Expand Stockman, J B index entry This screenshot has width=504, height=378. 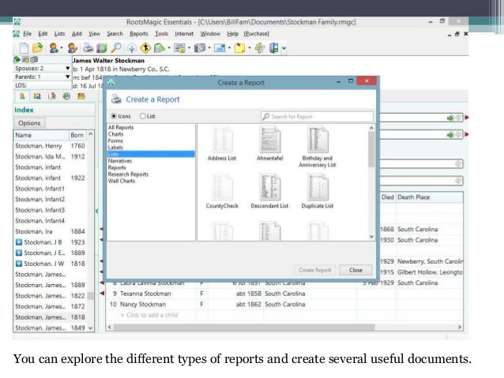click(19, 242)
